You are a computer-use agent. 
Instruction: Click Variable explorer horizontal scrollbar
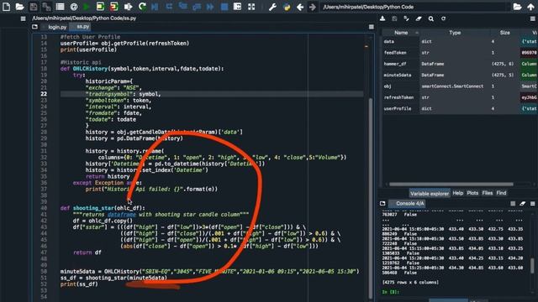click(451, 185)
